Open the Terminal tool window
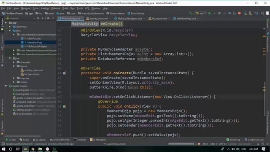This screenshot has width=270, height=152. point(80,140)
